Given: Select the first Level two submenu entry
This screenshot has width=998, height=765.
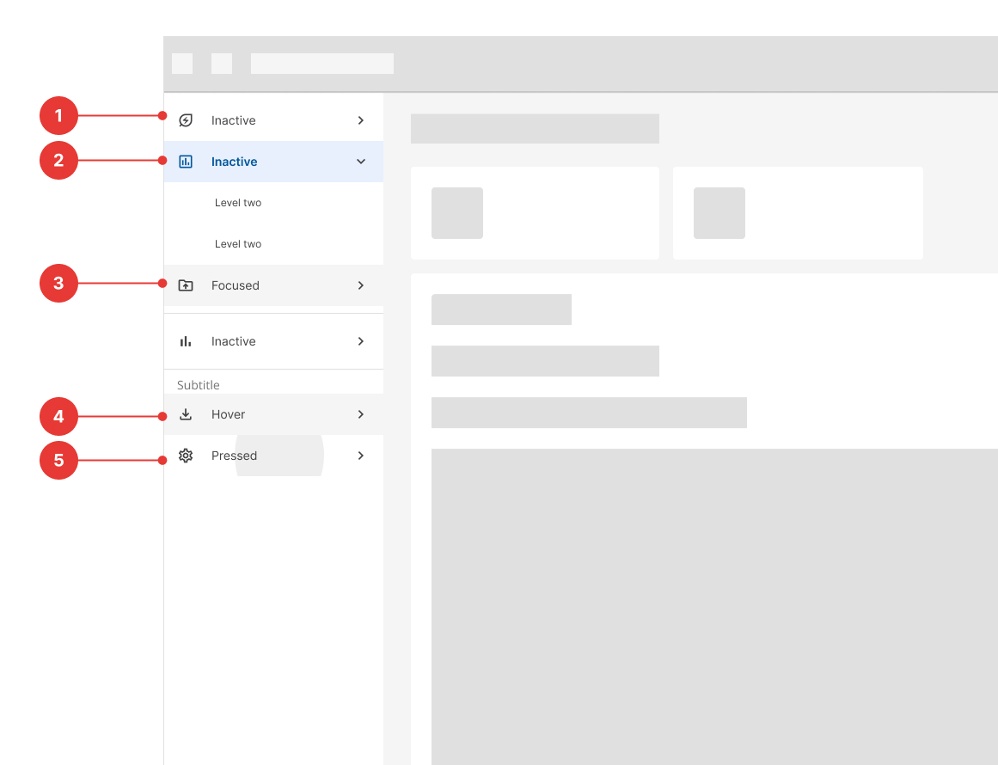Looking at the screenshot, I should pyautogui.click(x=238, y=202).
